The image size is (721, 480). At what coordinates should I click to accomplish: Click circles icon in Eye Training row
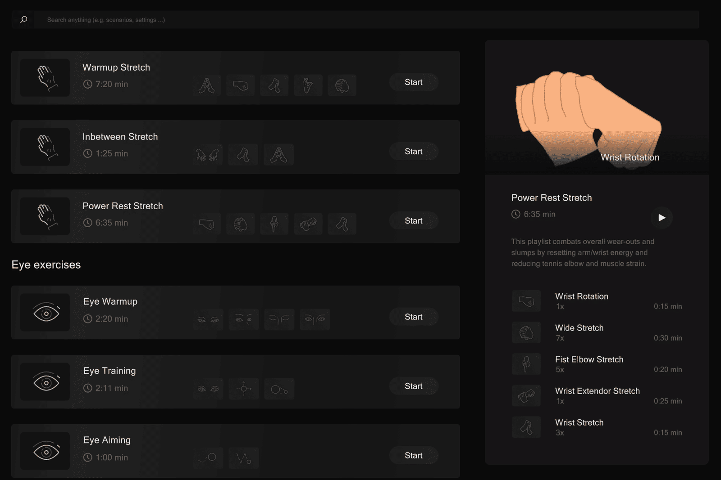(x=279, y=389)
